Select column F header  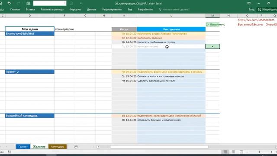[x=64, y=16]
